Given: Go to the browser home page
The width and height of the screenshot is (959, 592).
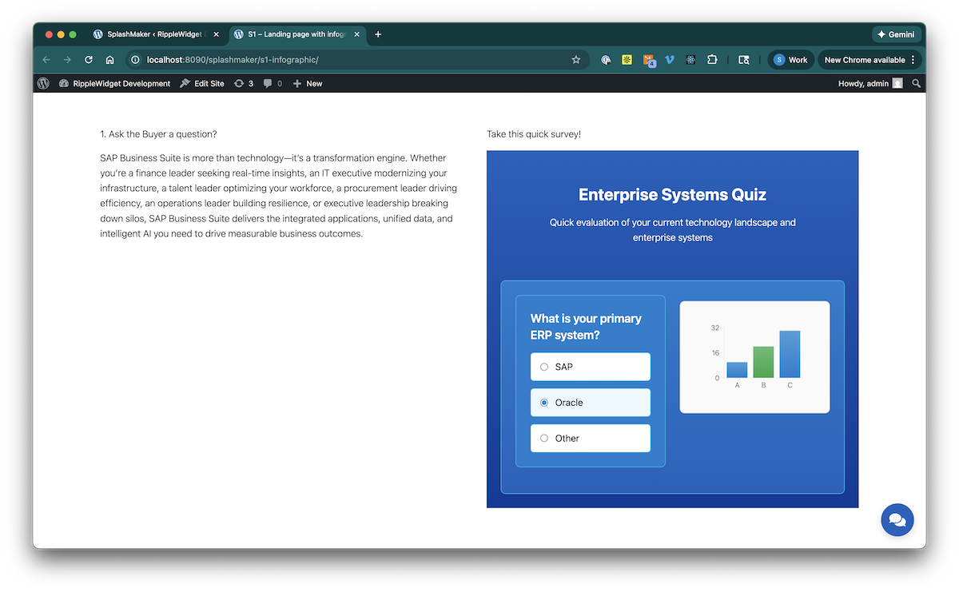Looking at the screenshot, I should [x=110, y=60].
